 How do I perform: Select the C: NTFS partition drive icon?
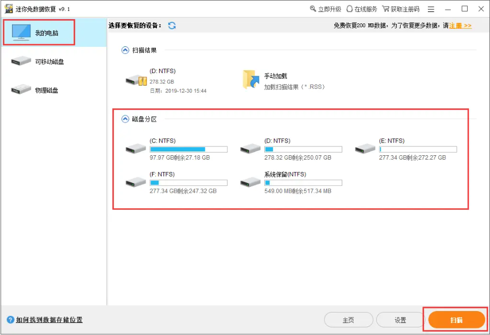pos(135,149)
